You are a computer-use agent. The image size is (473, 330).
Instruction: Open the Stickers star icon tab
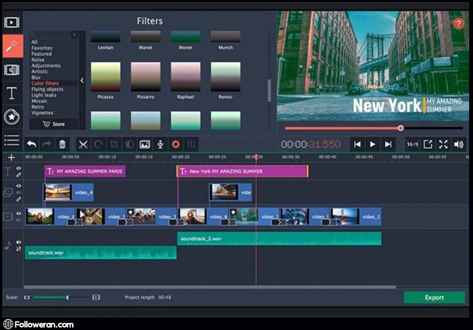12,117
